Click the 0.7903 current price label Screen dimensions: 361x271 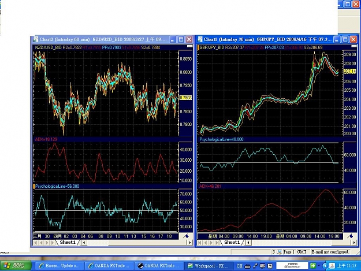click(185, 98)
